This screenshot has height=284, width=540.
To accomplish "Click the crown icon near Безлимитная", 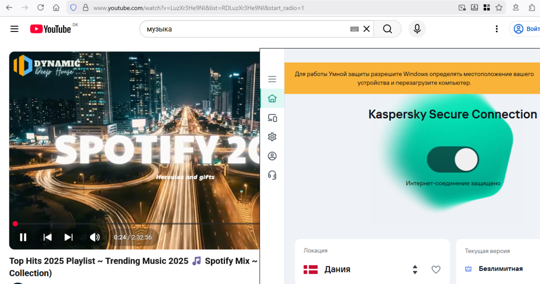I will coord(468,269).
